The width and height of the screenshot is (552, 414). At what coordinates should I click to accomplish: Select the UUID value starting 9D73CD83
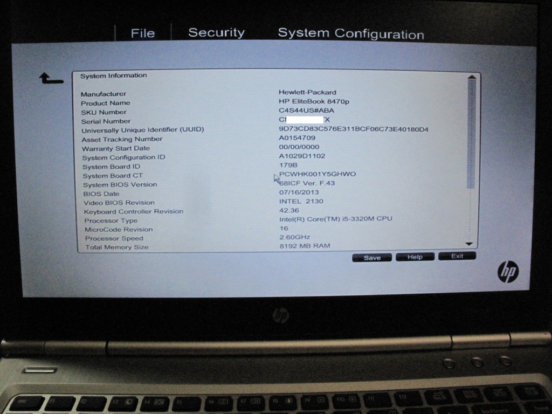coord(354,129)
